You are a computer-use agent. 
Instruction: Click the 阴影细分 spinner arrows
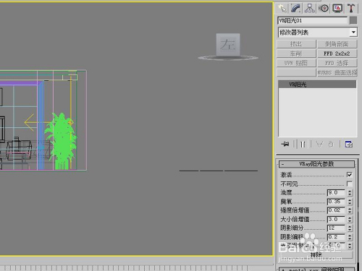pyautogui.click(x=350, y=228)
